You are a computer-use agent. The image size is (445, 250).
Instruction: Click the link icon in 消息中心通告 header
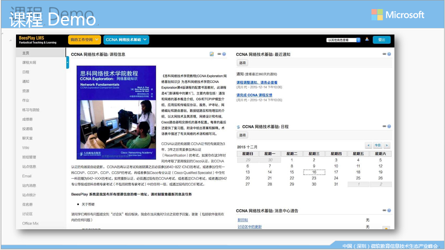click(x=384, y=210)
